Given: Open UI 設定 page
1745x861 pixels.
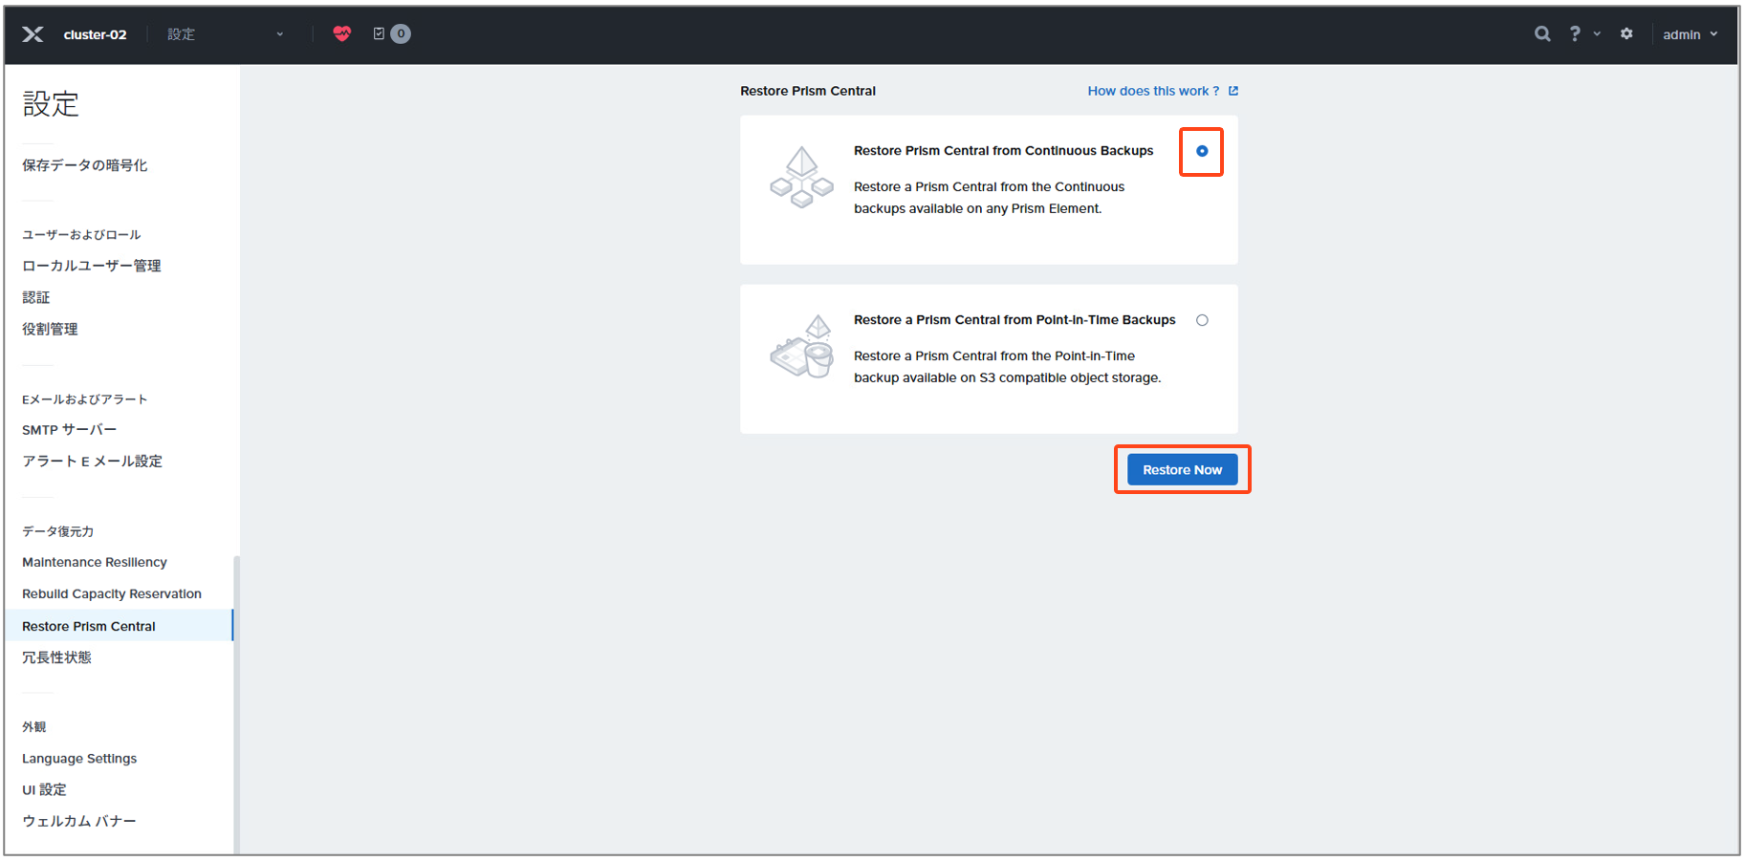Looking at the screenshot, I should [x=45, y=790].
